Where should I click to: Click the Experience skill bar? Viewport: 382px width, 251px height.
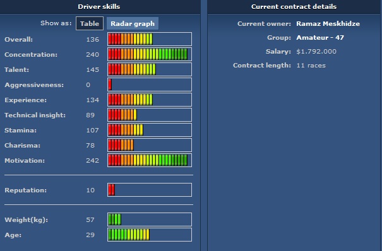[150, 100]
